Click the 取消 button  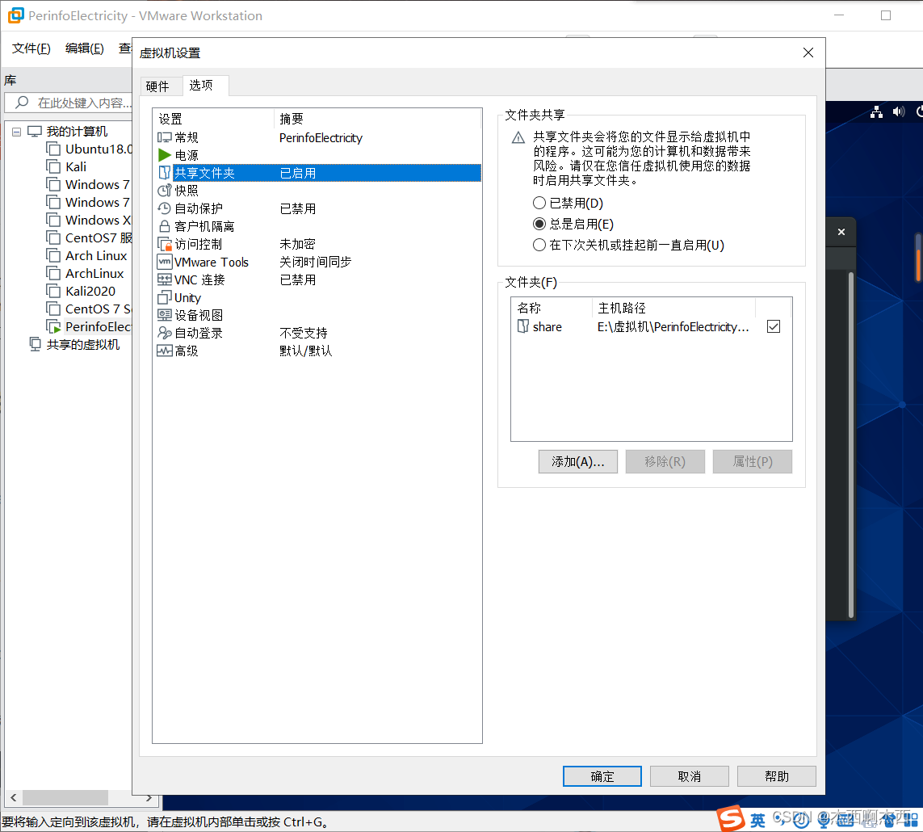pos(690,776)
